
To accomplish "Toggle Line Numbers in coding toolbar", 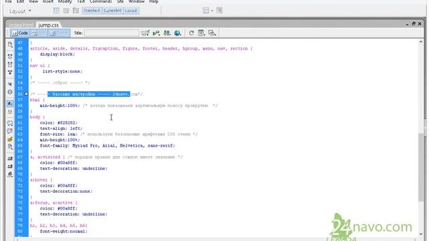I will click(10, 104).
